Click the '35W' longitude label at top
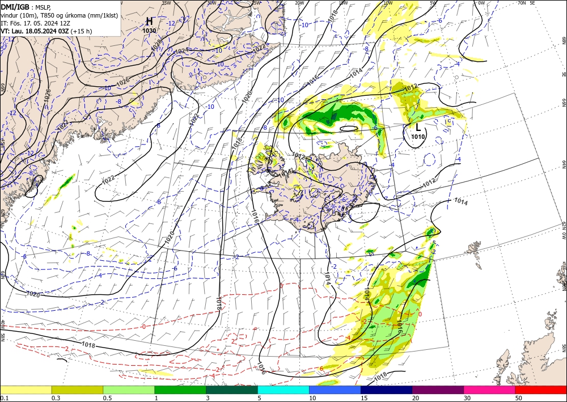 [166, 3]
